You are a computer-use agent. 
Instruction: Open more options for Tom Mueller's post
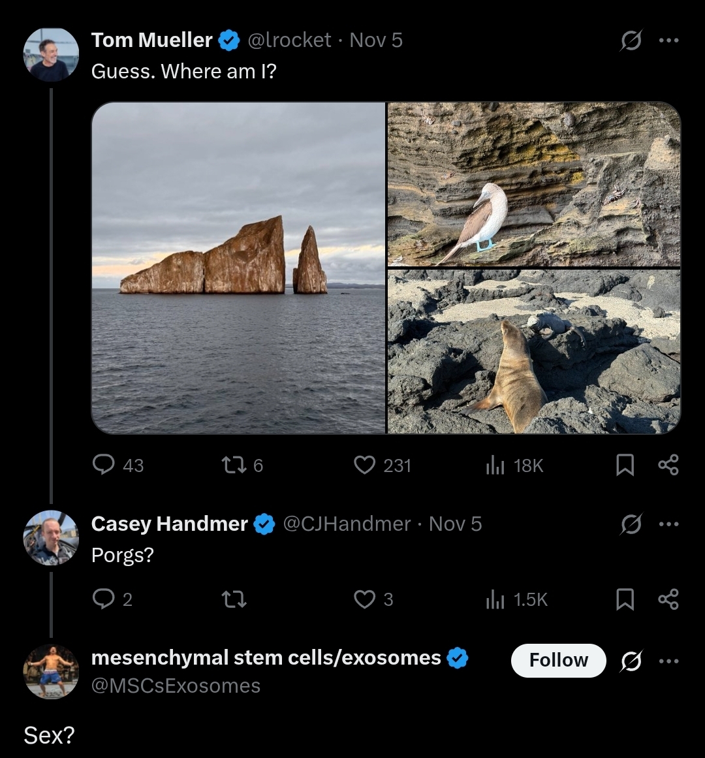point(668,41)
